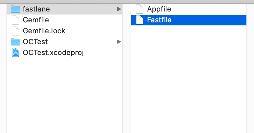
Task: Select the fastlane folder name
Action: click(36, 9)
